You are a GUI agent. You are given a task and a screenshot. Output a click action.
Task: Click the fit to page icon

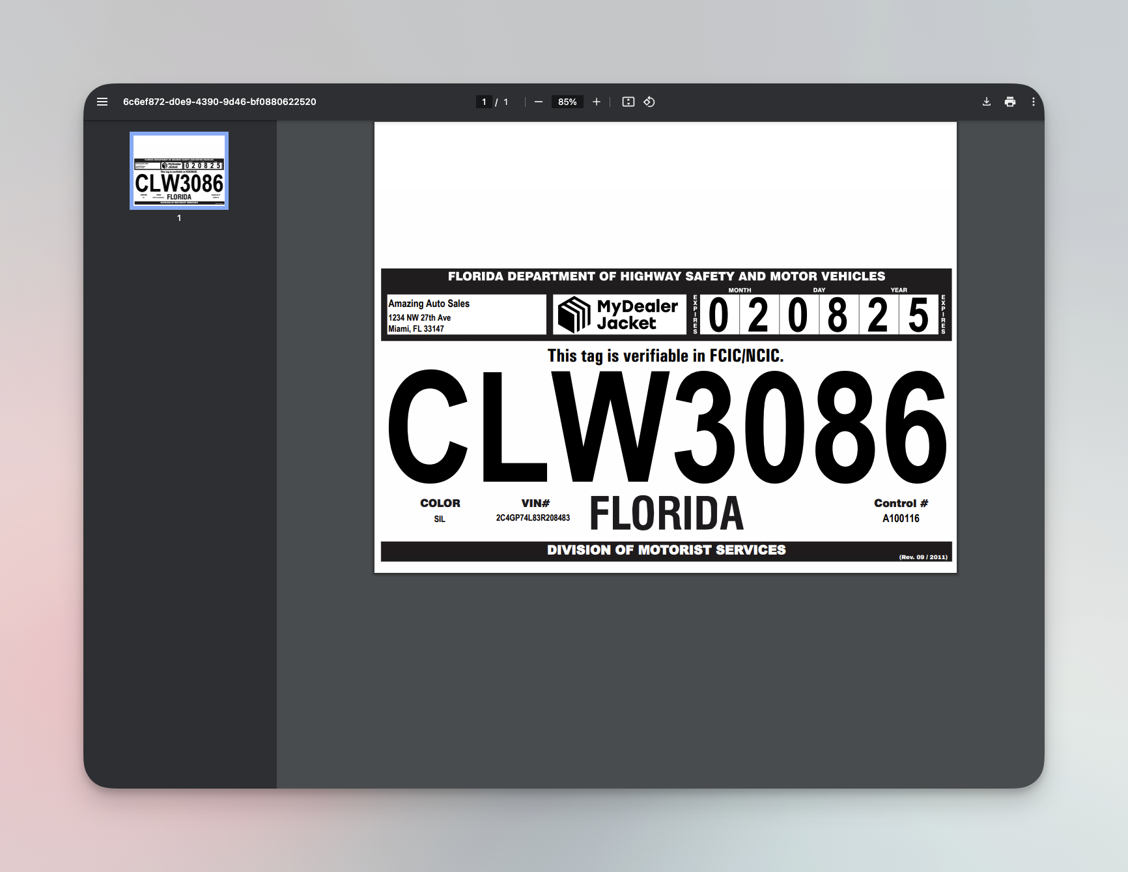[x=627, y=102]
